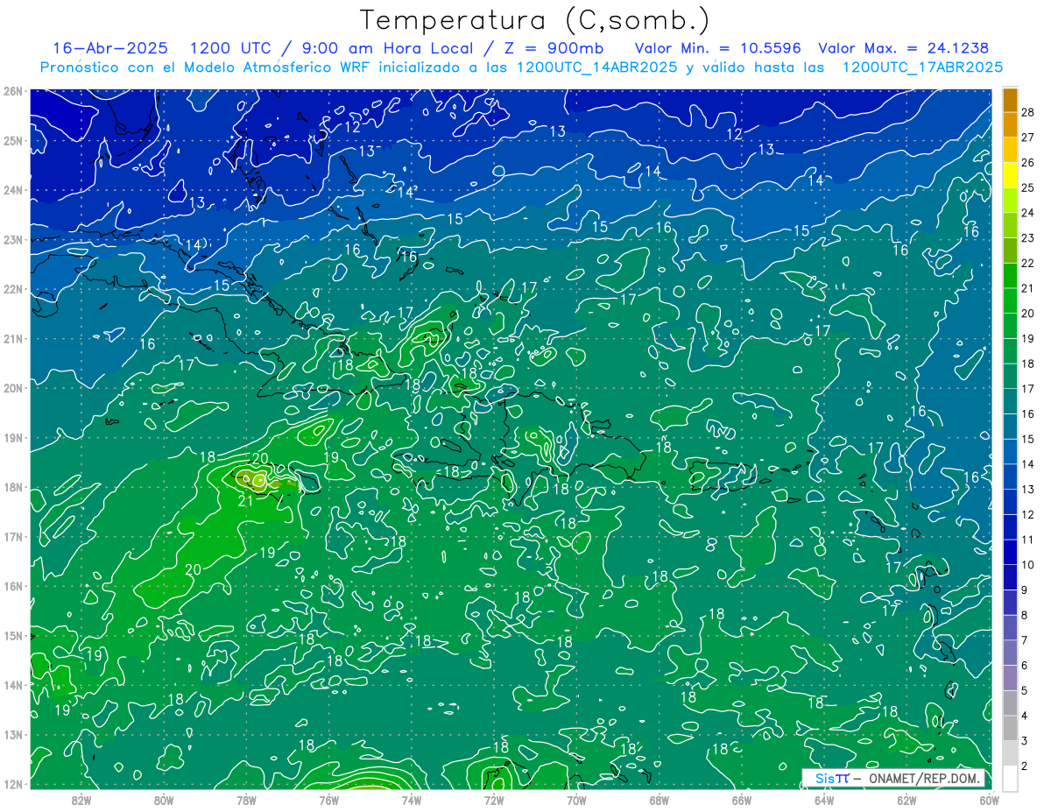
Task: Select the '74W' longitude axis label
Action: (412, 800)
